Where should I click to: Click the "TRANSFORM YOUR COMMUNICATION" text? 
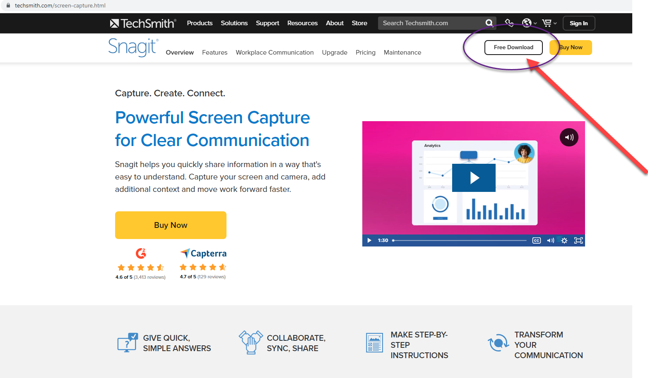click(x=549, y=345)
